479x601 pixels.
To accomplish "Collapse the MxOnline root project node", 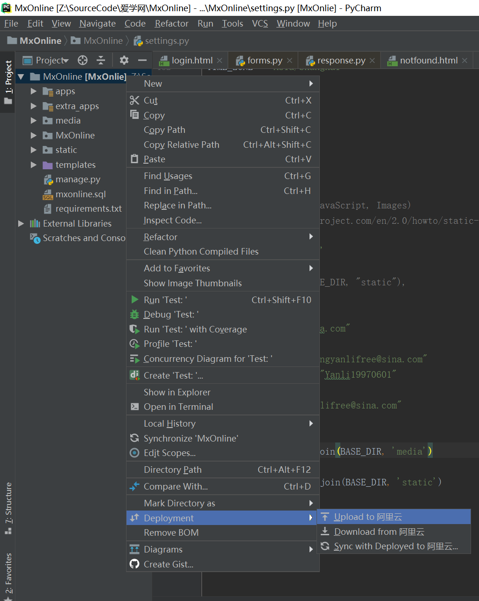I will coord(21,76).
